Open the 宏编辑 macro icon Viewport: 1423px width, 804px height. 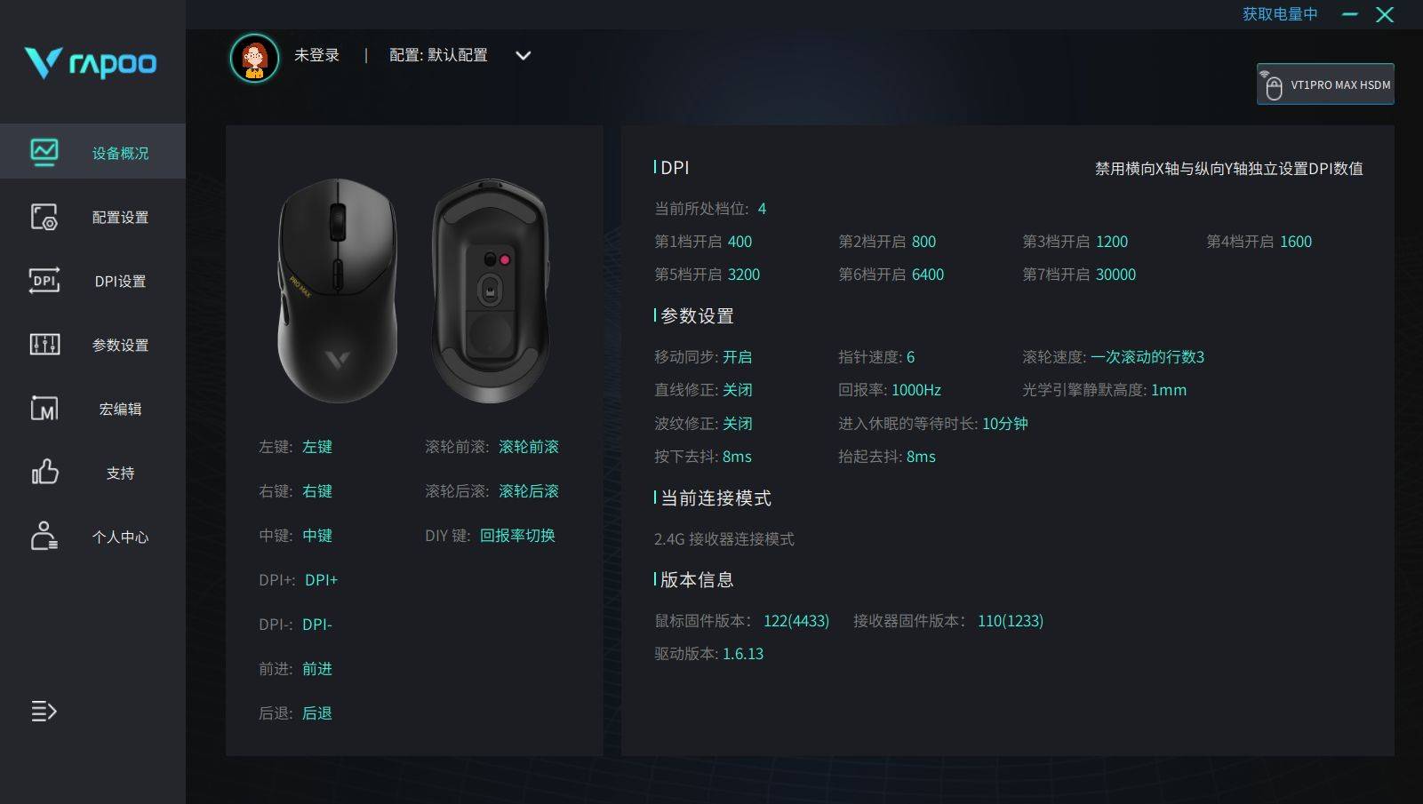click(x=44, y=409)
